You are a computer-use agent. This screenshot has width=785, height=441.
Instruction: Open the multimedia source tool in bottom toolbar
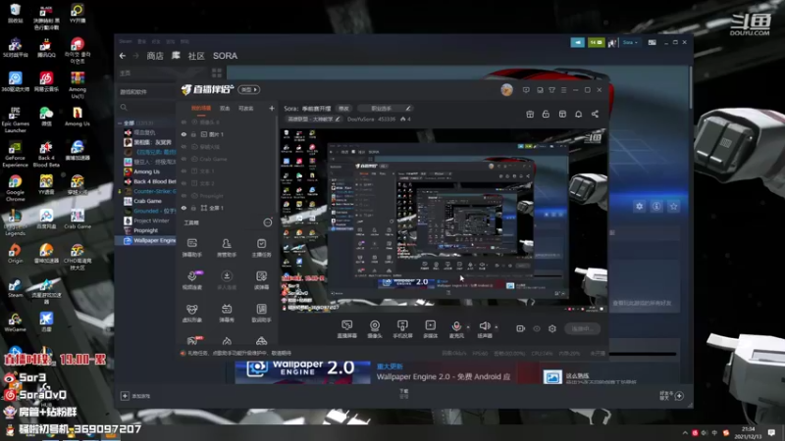431,328
